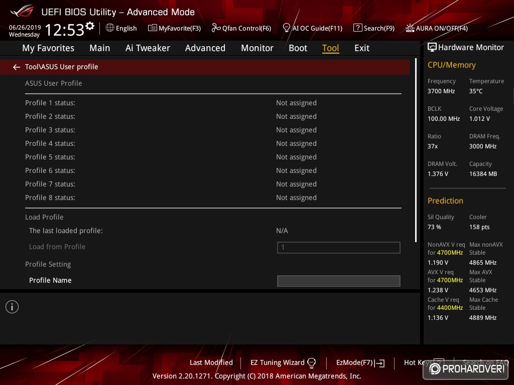
Task: Click the Profile Name input field
Action: tap(339, 281)
